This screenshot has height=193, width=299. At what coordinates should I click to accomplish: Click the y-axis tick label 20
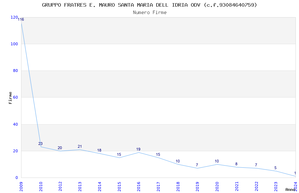point(15,151)
